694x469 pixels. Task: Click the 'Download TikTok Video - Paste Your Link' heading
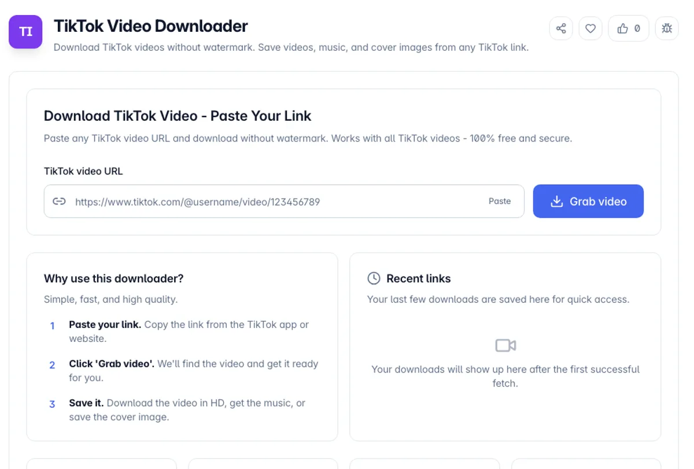[178, 116]
